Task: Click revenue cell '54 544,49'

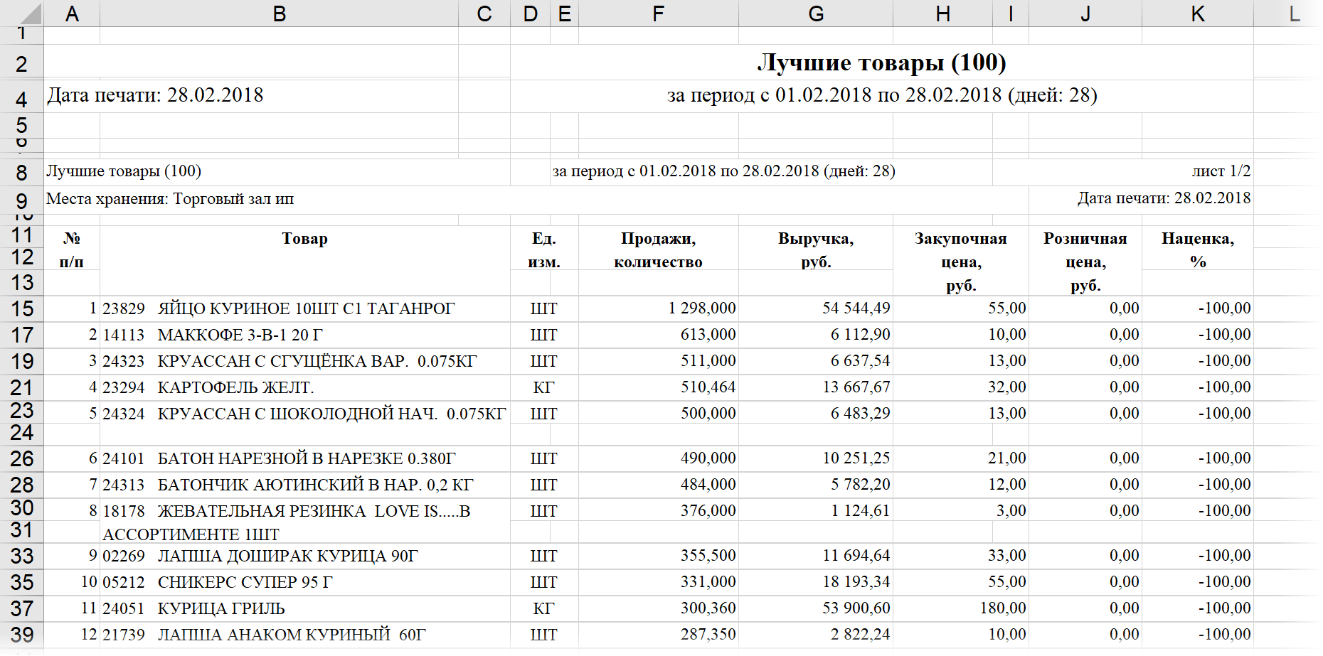Action: [x=816, y=308]
